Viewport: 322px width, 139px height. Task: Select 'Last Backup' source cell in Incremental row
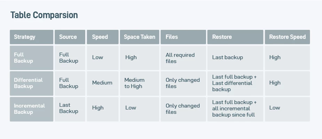coord(70,109)
